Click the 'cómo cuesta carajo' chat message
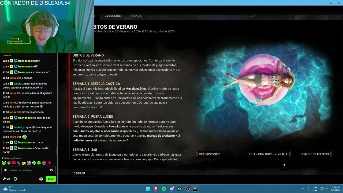The image size is (343, 193). (x=26, y=150)
